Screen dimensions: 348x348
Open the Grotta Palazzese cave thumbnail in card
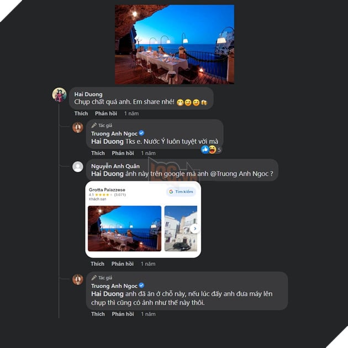[124, 229]
